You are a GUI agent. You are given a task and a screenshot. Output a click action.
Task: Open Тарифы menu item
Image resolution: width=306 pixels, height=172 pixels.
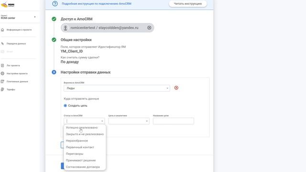pyautogui.click(x=11, y=89)
